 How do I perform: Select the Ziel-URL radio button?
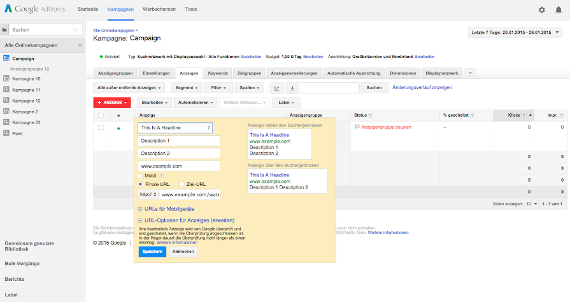tap(182, 184)
